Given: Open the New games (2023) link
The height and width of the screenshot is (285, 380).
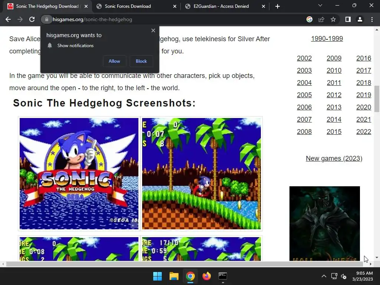Looking at the screenshot, I should point(334,158).
